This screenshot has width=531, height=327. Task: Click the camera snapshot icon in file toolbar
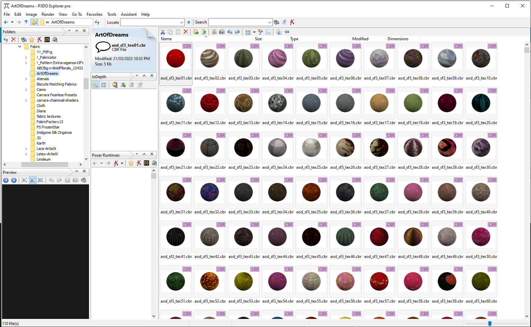[222, 32]
